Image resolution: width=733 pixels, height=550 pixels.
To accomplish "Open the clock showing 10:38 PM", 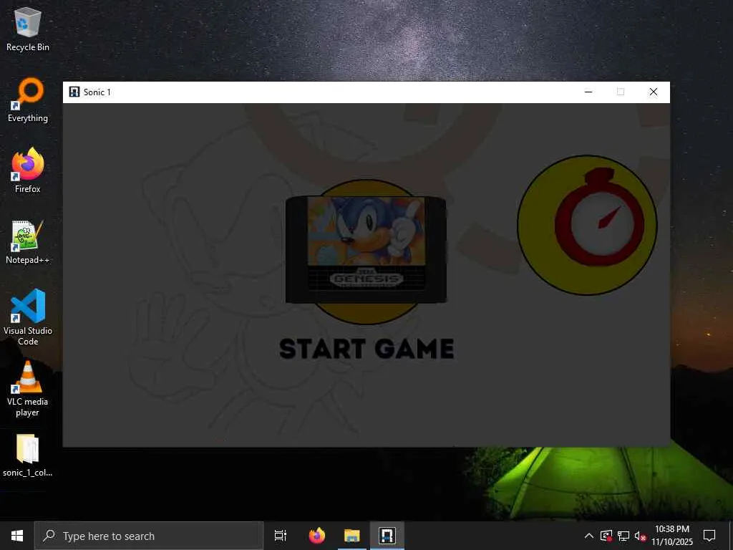I will click(672, 536).
